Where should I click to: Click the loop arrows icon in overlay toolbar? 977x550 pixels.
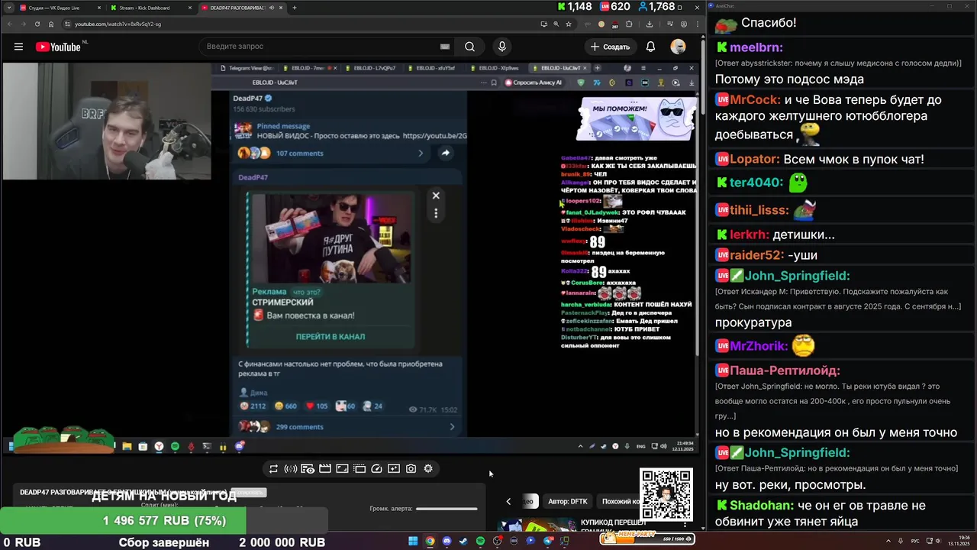(x=273, y=468)
